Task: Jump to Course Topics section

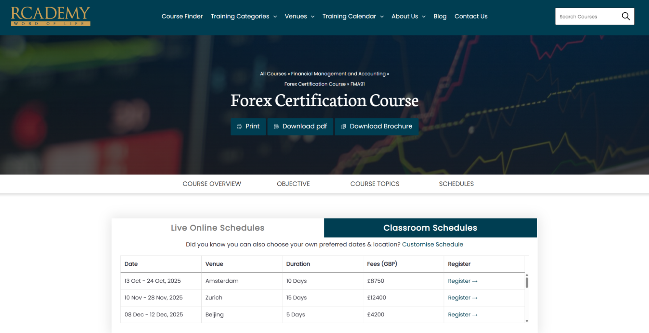Action: coord(375,184)
